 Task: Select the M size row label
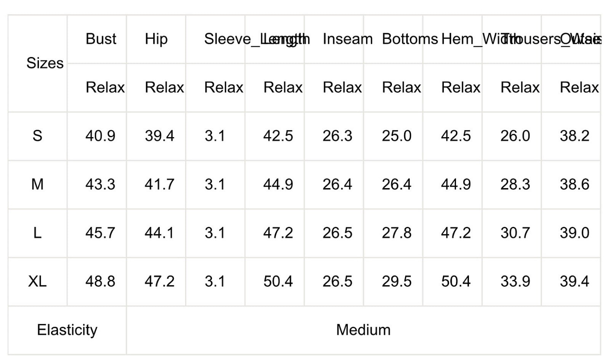pyautogui.click(x=37, y=184)
